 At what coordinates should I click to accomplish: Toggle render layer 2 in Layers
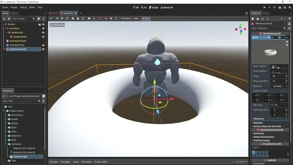257,152
